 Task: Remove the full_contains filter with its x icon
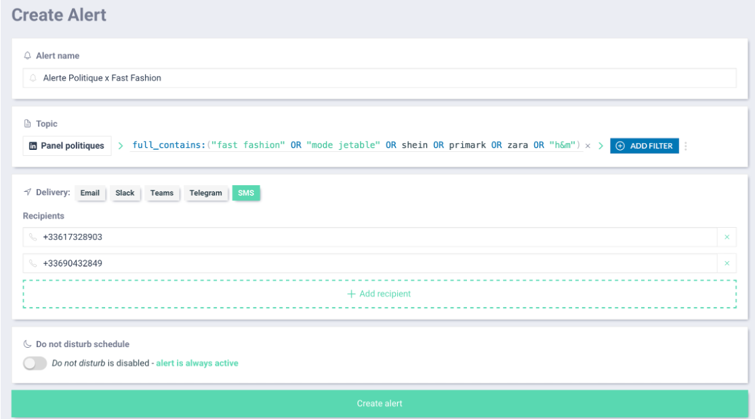click(588, 146)
